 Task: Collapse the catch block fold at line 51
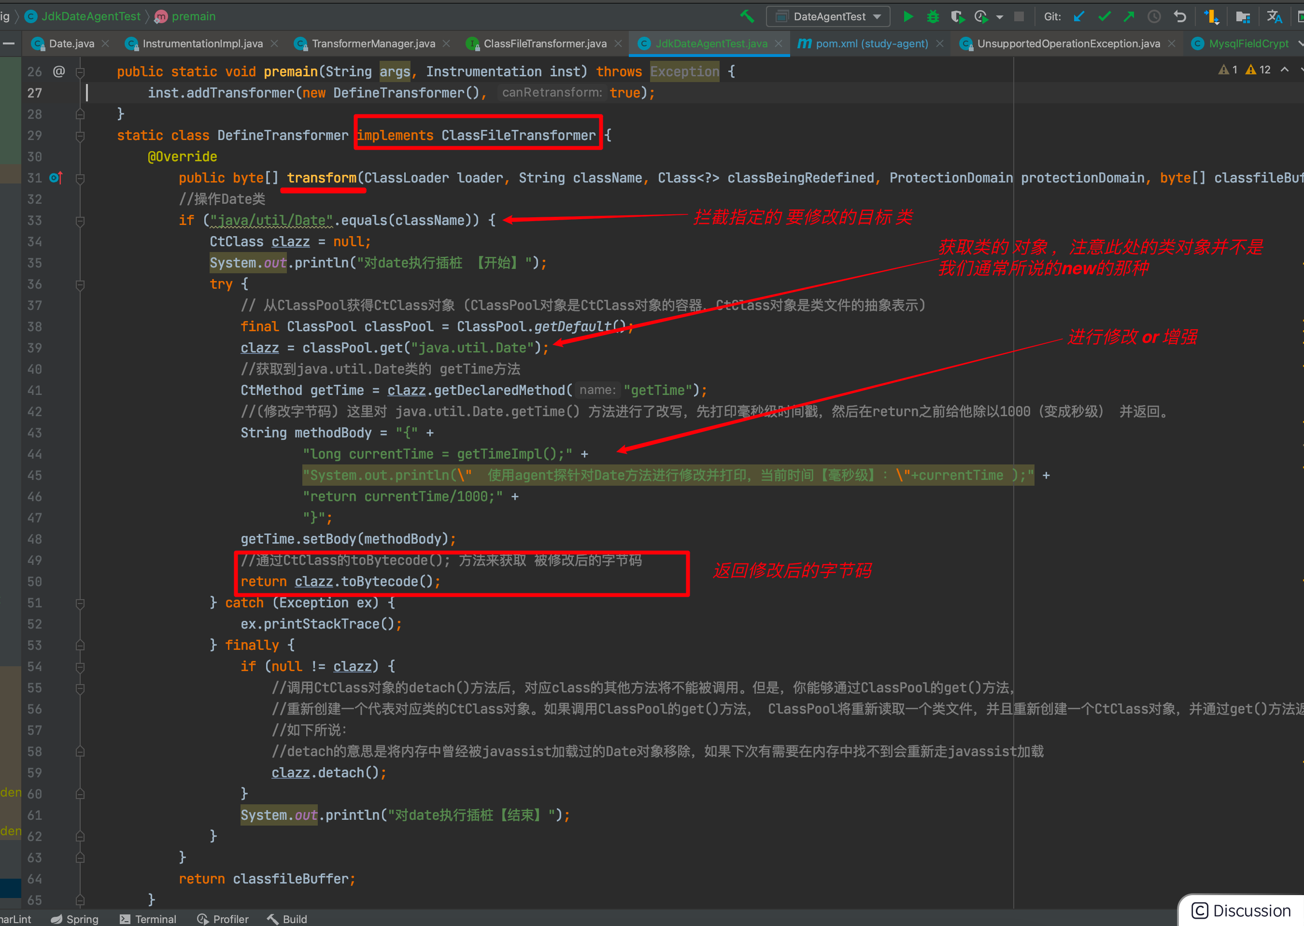click(x=81, y=603)
